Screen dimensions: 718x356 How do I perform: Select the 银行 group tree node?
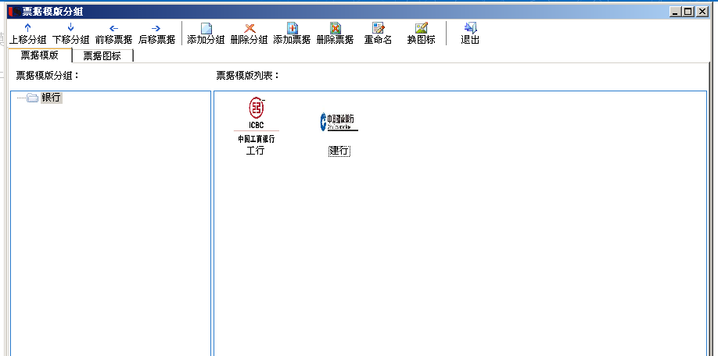tap(52, 98)
